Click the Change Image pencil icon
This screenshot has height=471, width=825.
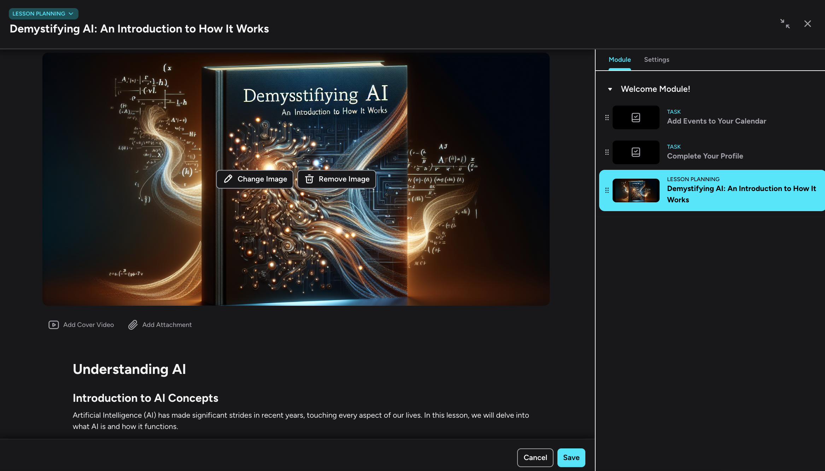pos(228,179)
